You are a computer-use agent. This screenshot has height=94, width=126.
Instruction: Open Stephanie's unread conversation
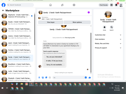click(17, 16)
